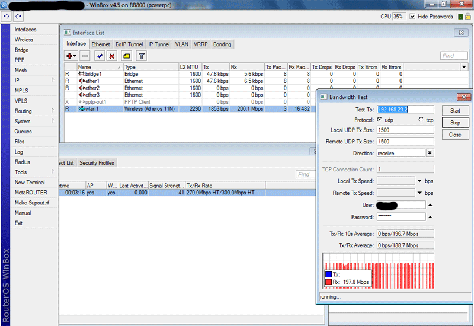The image size is (474, 326).
Task: Click the bridge1 interface icon
Action: click(81, 73)
